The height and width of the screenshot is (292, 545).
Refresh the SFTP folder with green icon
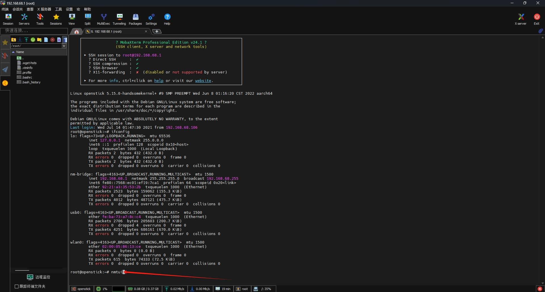click(x=33, y=40)
